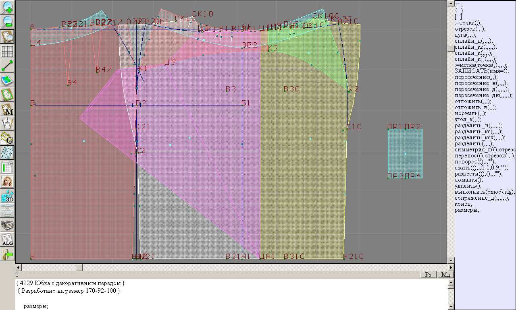Click the exit door arrow icon
Screen dimensions: 516x310
tap(8, 254)
